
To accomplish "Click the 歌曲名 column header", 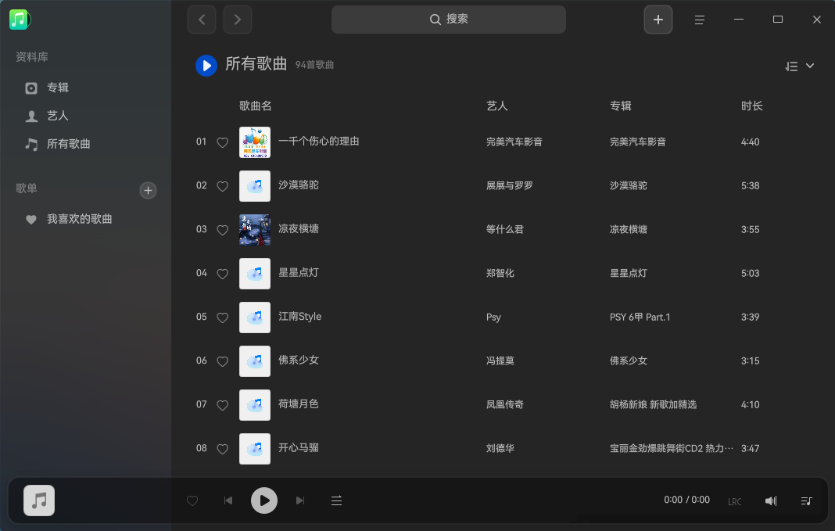I will (256, 106).
